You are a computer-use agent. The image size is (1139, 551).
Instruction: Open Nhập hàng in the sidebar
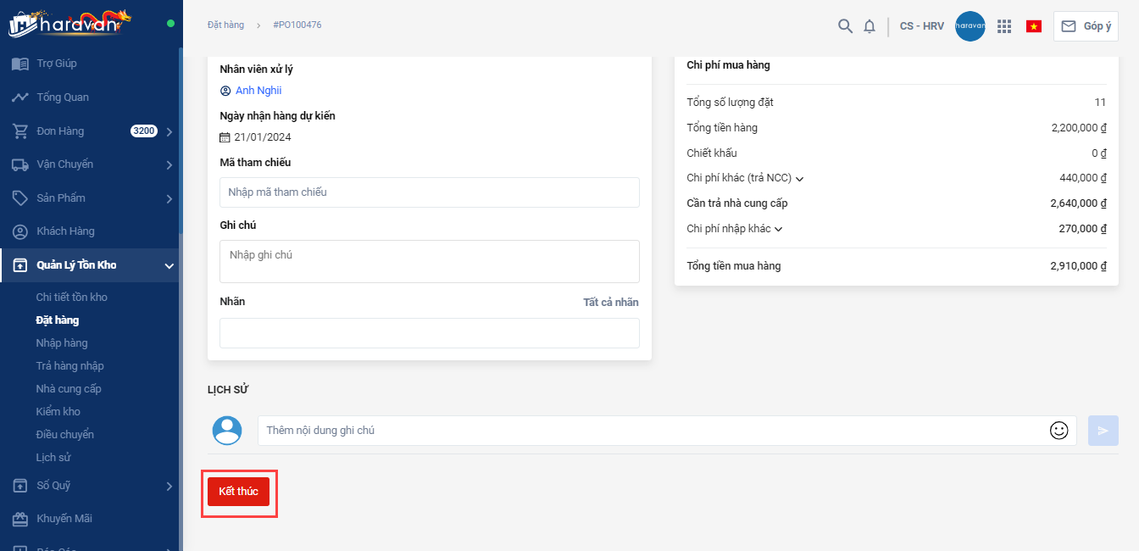pyautogui.click(x=62, y=343)
